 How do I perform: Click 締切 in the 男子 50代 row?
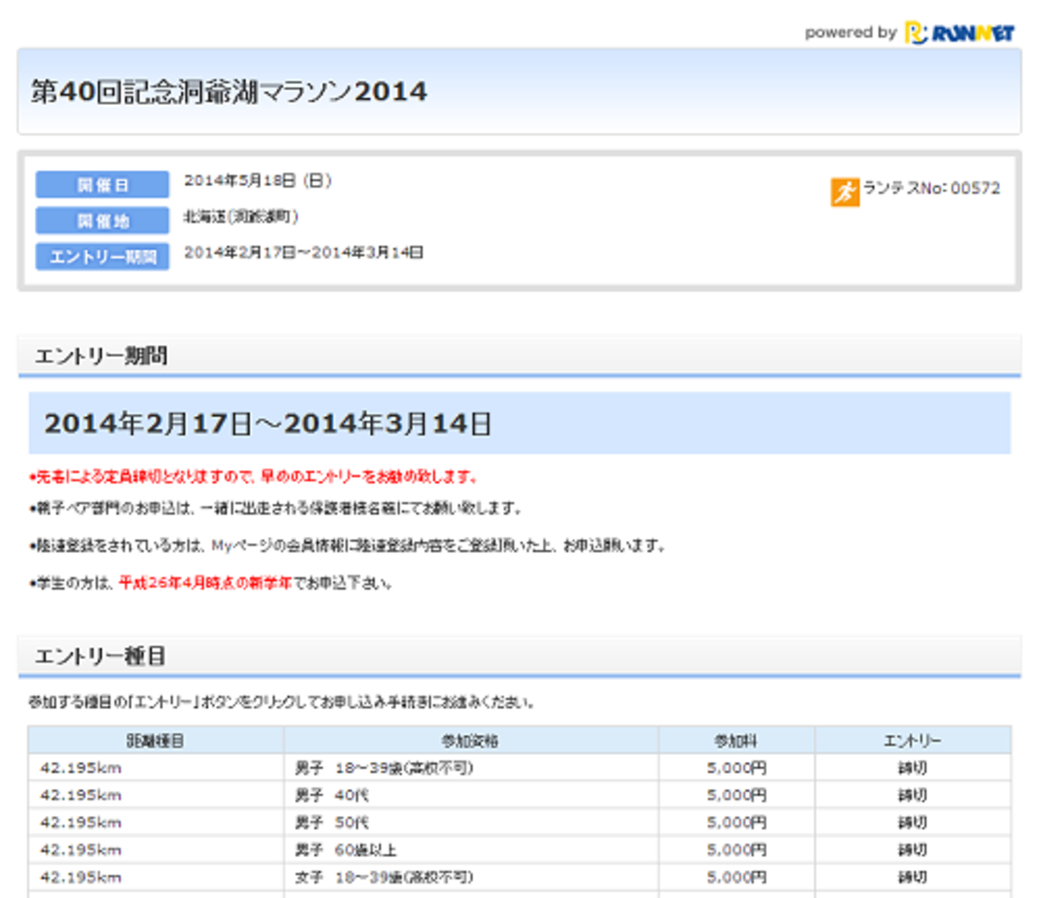click(912, 822)
